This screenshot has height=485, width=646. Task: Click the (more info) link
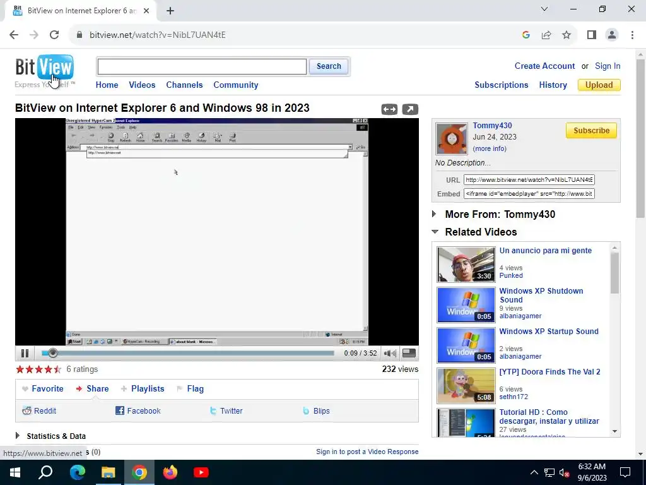(x=490, y=148)
